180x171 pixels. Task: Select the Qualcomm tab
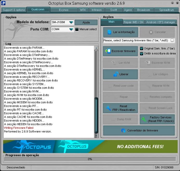38,10
